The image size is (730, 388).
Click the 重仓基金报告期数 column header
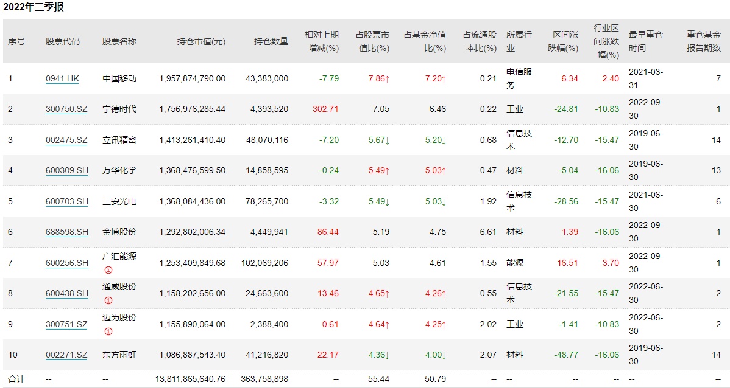(x=703, y=41)
